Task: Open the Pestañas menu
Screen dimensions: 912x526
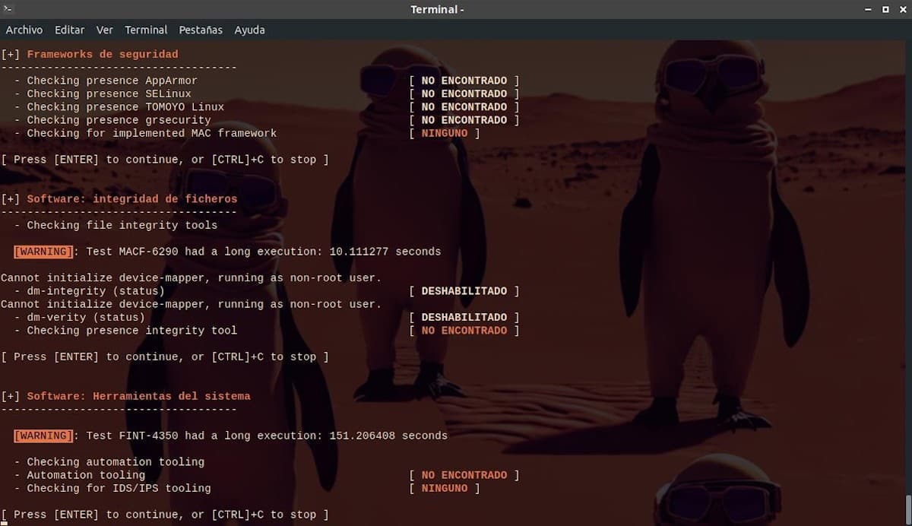Action: coord(201,30)
